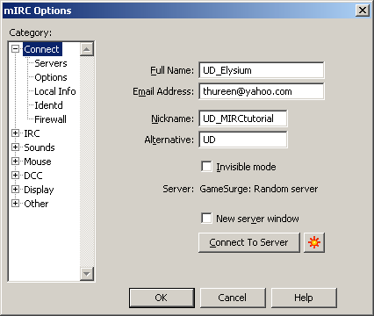Close the mIRC Options dialog
The height and width of the screenshot is (316, 374).
coord(363,11)
